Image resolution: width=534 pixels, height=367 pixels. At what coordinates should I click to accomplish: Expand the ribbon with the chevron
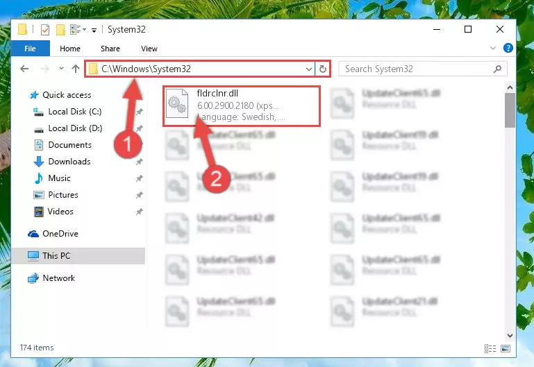493,48
